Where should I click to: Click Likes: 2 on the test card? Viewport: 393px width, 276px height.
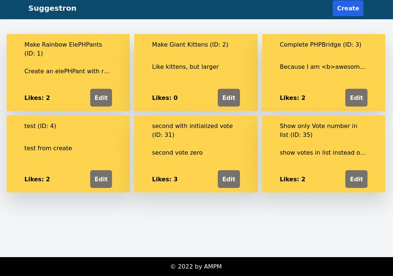(x=37, y=179)
